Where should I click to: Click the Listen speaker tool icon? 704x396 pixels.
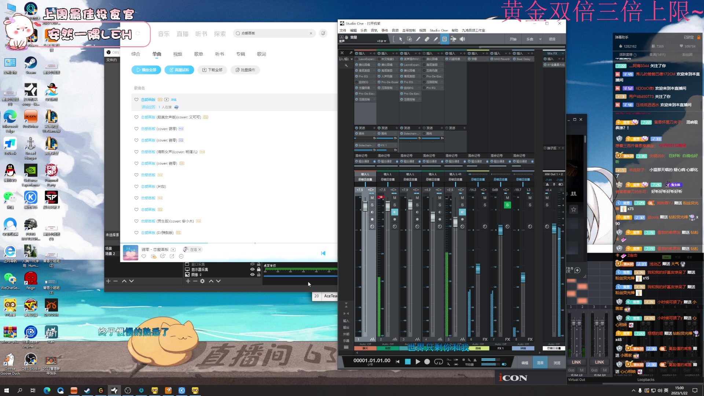(462, 39)
